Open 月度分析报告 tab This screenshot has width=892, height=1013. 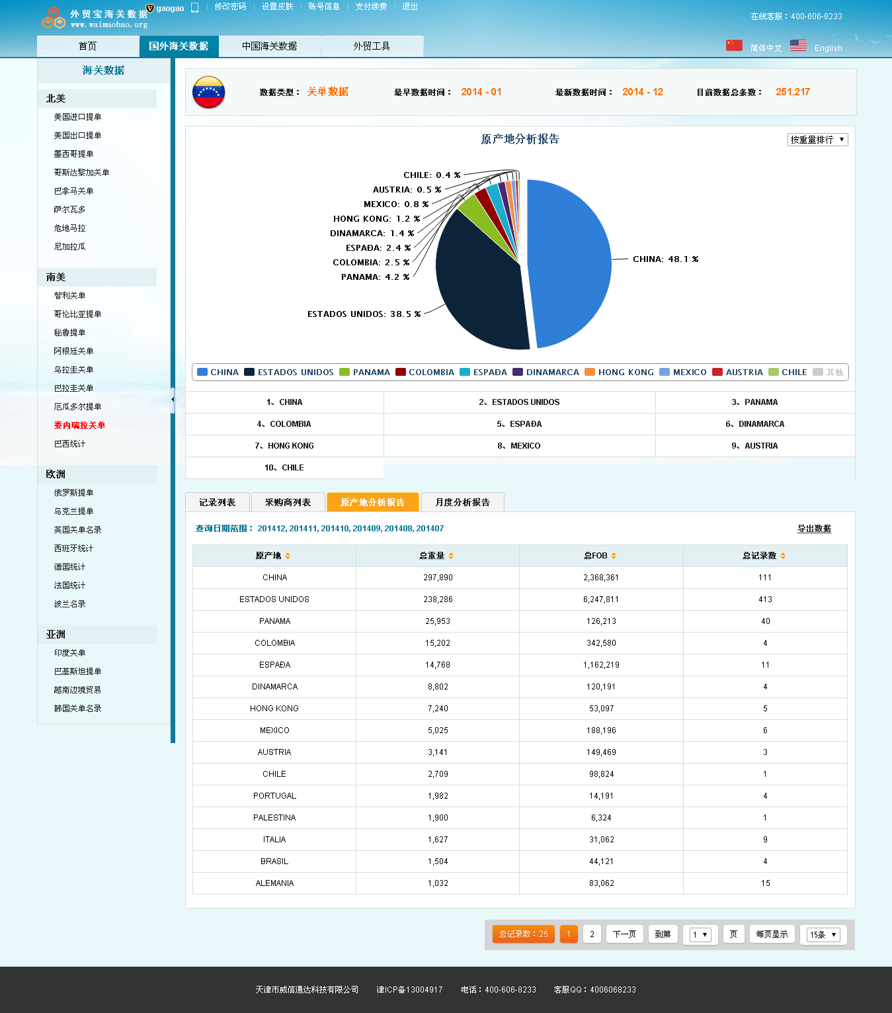click(462, 502)
